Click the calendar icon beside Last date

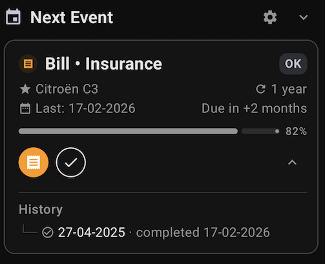25,108
